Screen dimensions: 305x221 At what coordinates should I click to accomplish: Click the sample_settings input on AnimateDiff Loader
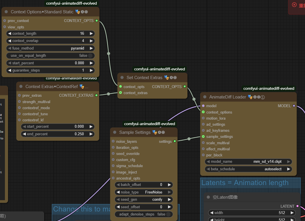(203, 137)
